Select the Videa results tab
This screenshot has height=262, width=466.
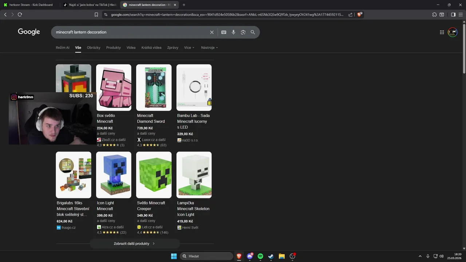point(131,48)
